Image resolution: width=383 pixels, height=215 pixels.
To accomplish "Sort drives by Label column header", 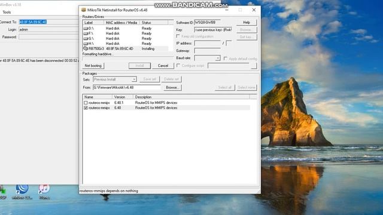I will click(x=93, y=23).
